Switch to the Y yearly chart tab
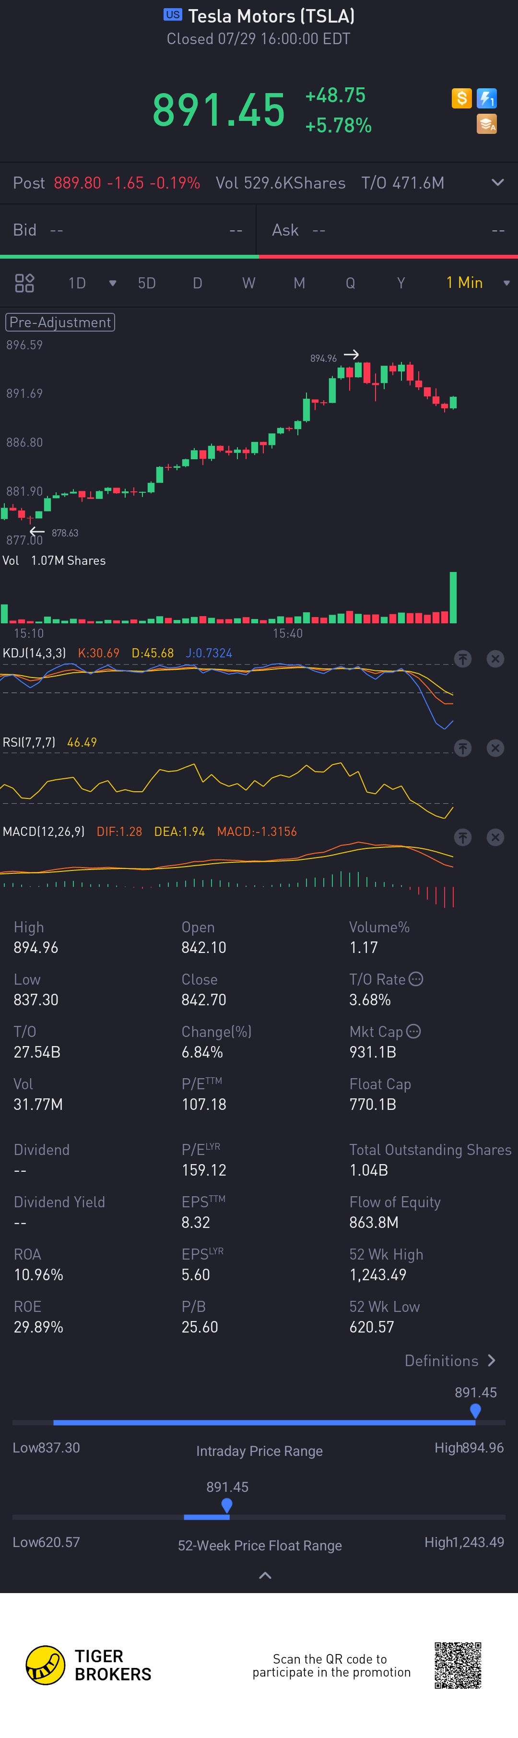This screenshot has height=1738, width=518. click(x=400, y=283)
